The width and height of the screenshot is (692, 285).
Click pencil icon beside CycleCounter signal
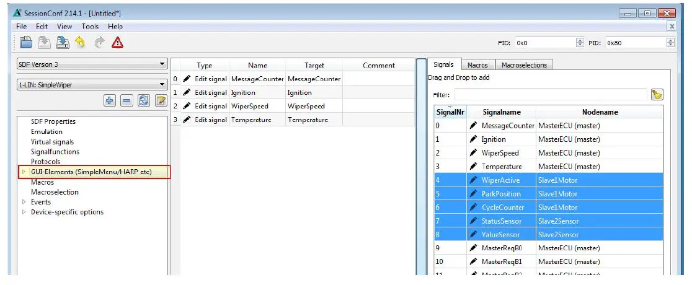pos(474,208)
